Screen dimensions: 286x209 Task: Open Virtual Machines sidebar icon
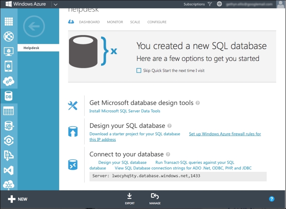9,51
